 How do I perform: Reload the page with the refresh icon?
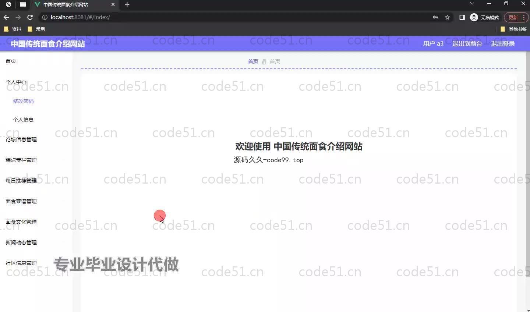coord(30,17)
